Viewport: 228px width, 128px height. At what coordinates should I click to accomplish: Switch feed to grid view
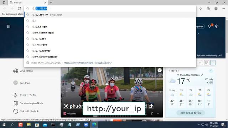coord(207,63)
